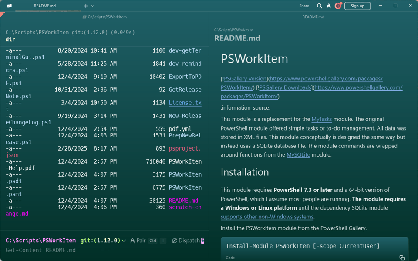Follow the PSGallery Downloads link
This screenshot has width=418, height=261.
(285, 87)
